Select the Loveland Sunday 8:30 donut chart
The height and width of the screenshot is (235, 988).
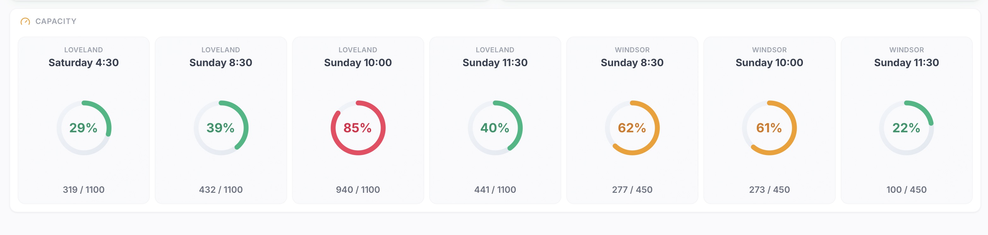tap(220, 128)
